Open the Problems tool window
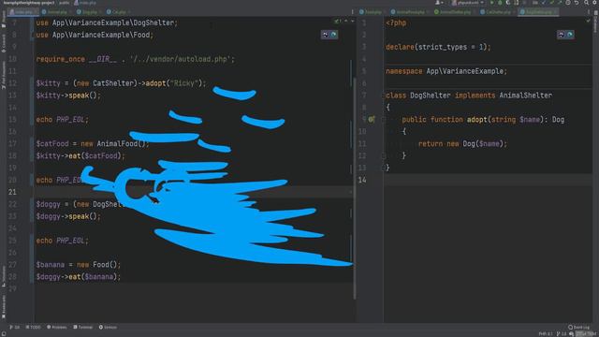This screenshot has width=599, height=337. pyautogui.click(x=56, y=328)
